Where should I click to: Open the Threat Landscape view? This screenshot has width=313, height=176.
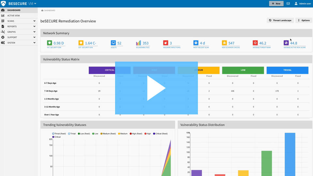(x=280, y=20)
